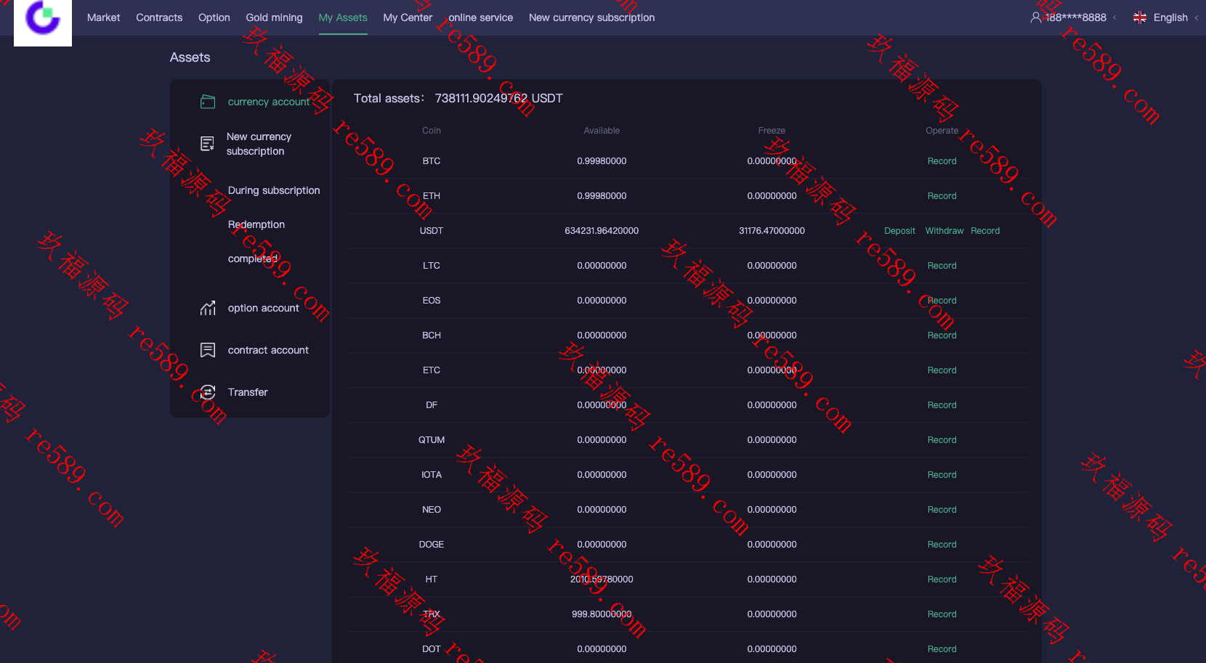The height and width of the screenshot is (663, 1206).
Task: Open Record for DOGE
Action: click(942, 545)
